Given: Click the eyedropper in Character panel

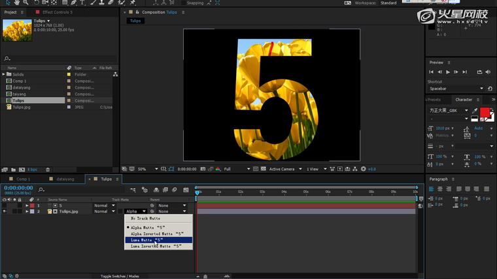Looking at the screenshot, I should pos(475,111).
